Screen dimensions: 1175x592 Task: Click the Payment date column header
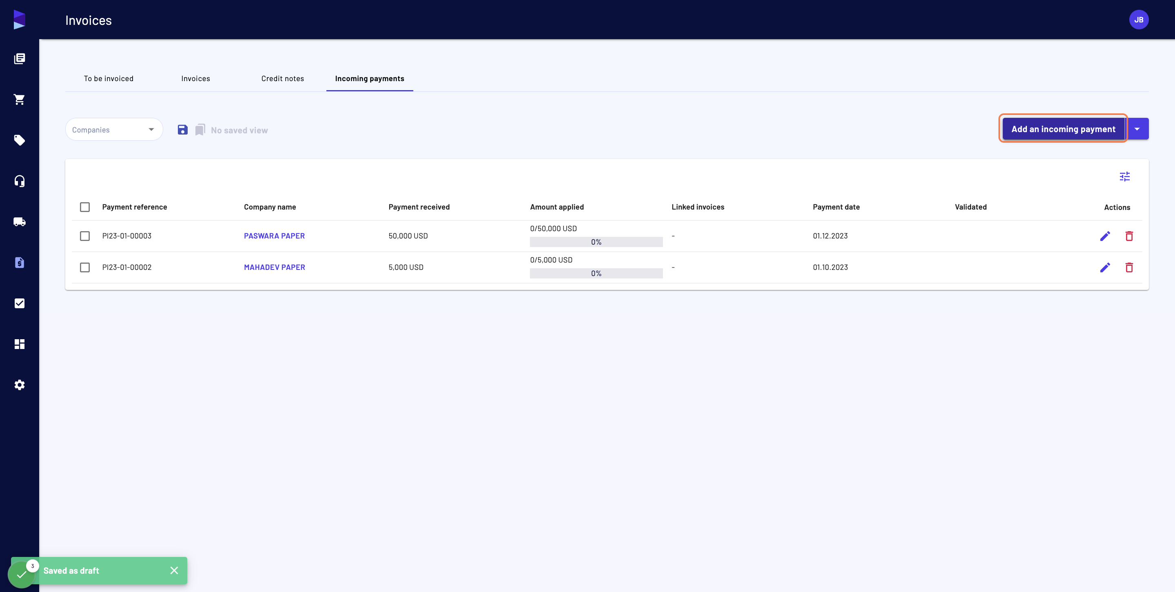[x=836, y=207]
